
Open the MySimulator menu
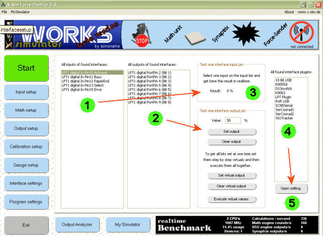pyautogui.click(x=19, y=12)
